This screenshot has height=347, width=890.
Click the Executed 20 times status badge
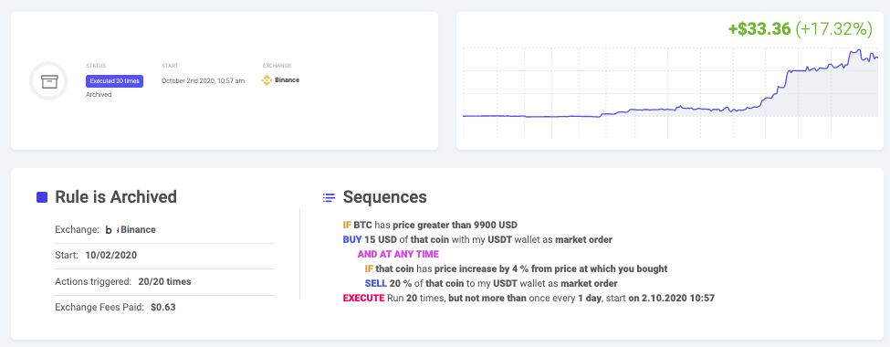(x=115, y=81)
